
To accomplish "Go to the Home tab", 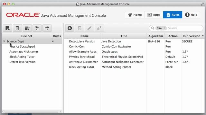I will tap(135, 15).
